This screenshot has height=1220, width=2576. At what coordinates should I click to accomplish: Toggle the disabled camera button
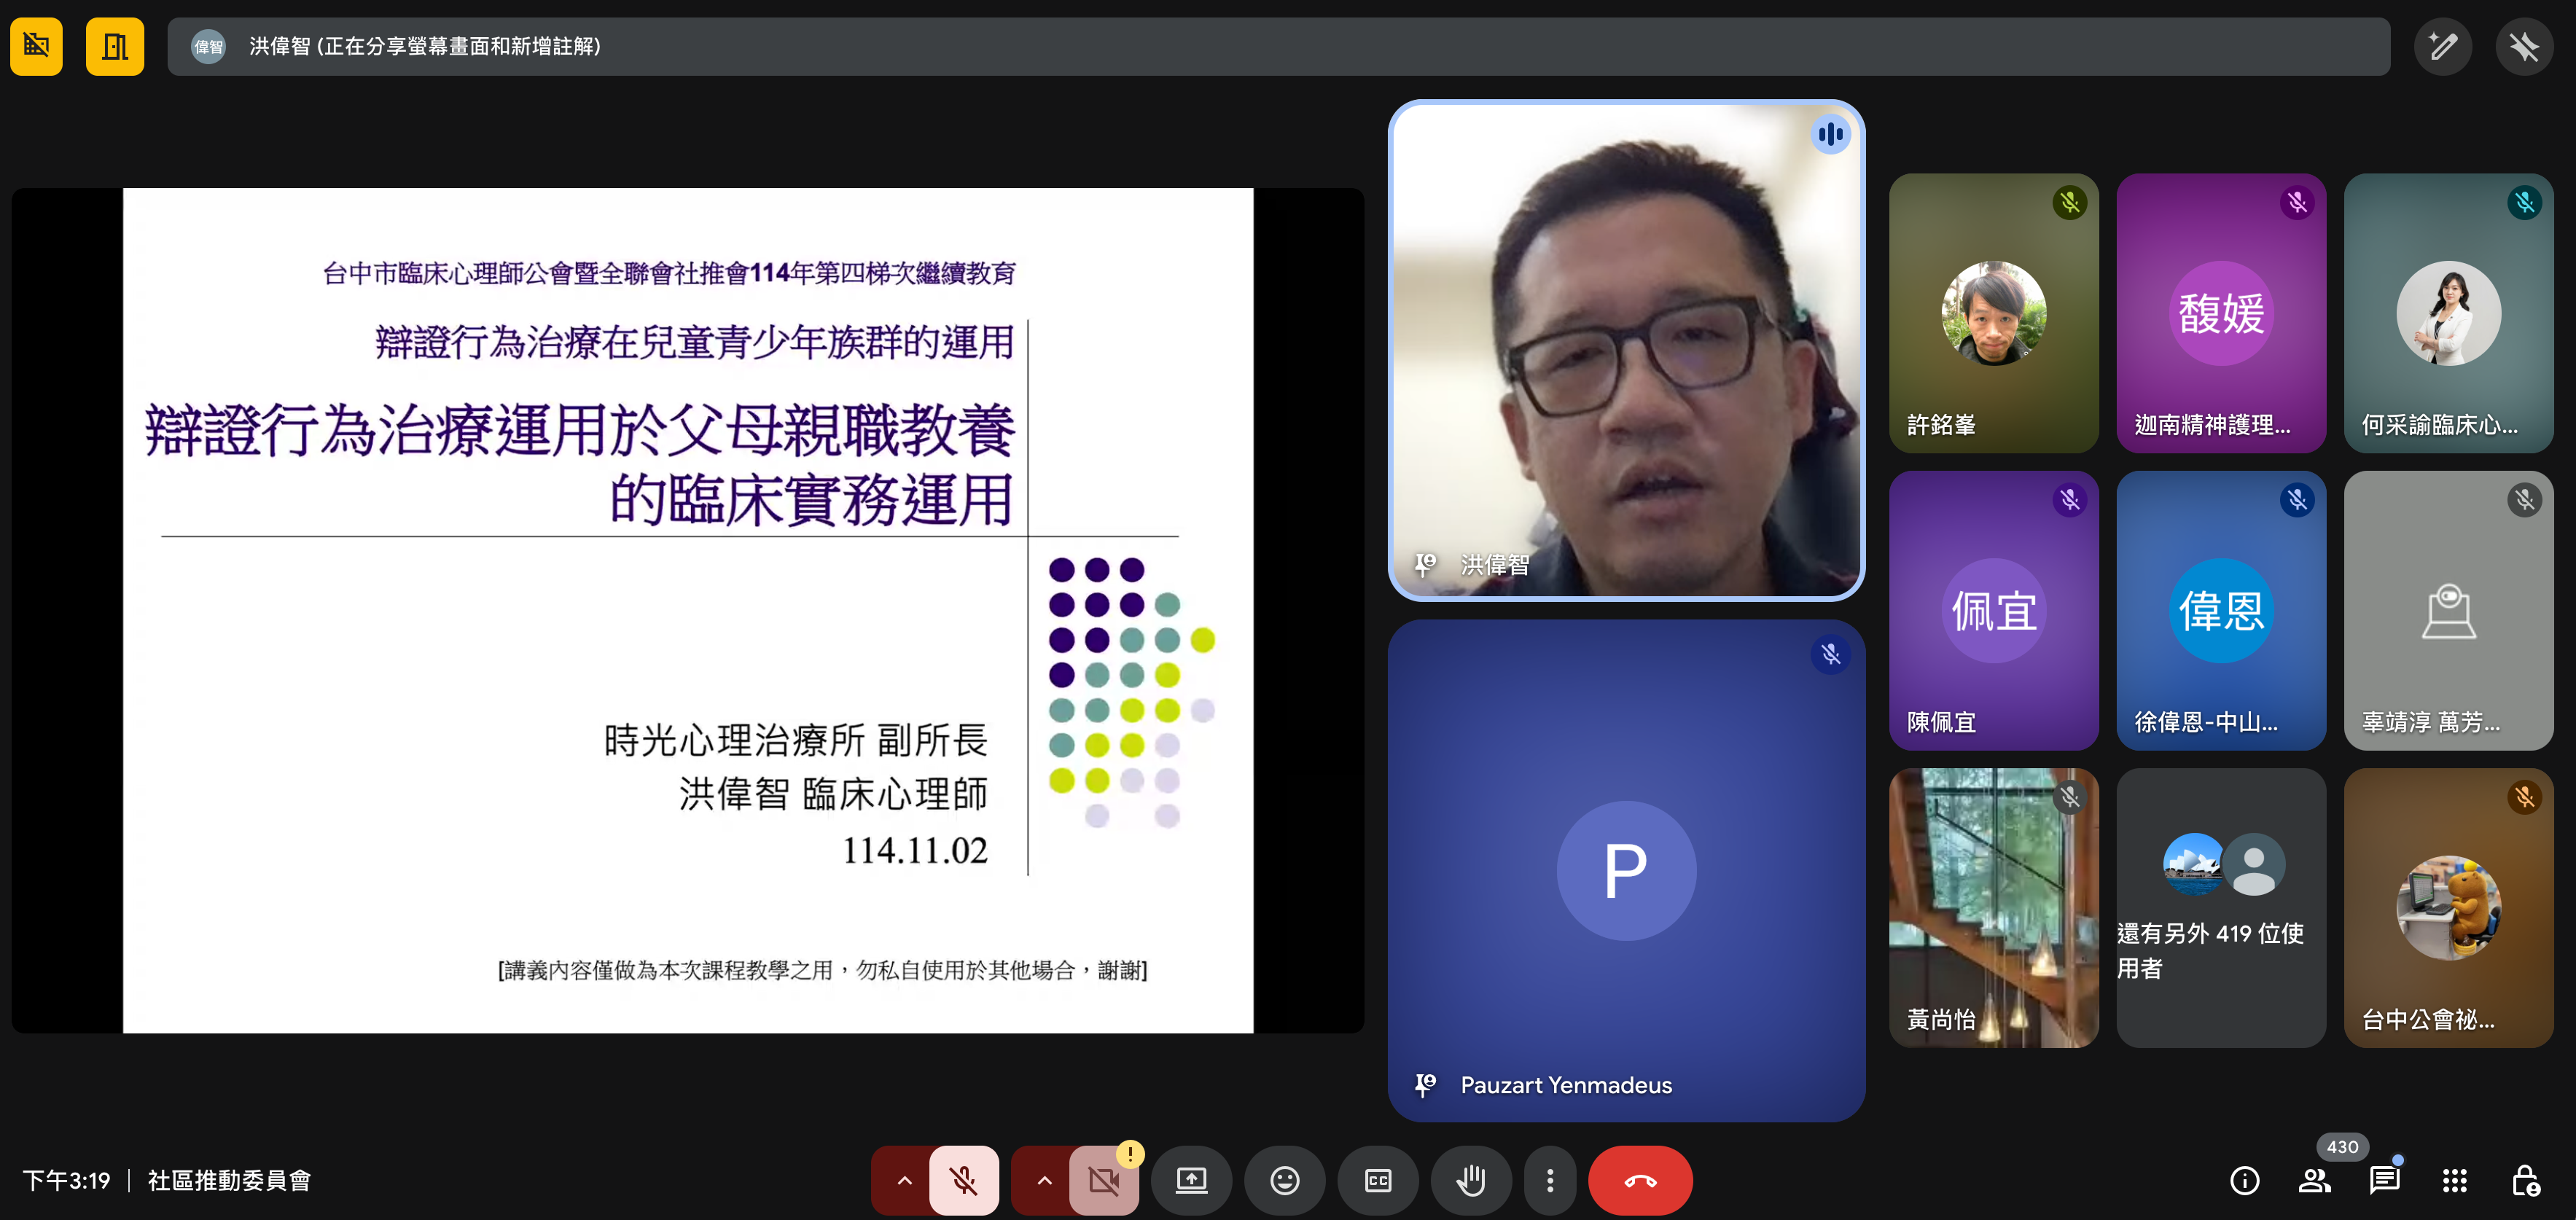coord(1104,1180)
